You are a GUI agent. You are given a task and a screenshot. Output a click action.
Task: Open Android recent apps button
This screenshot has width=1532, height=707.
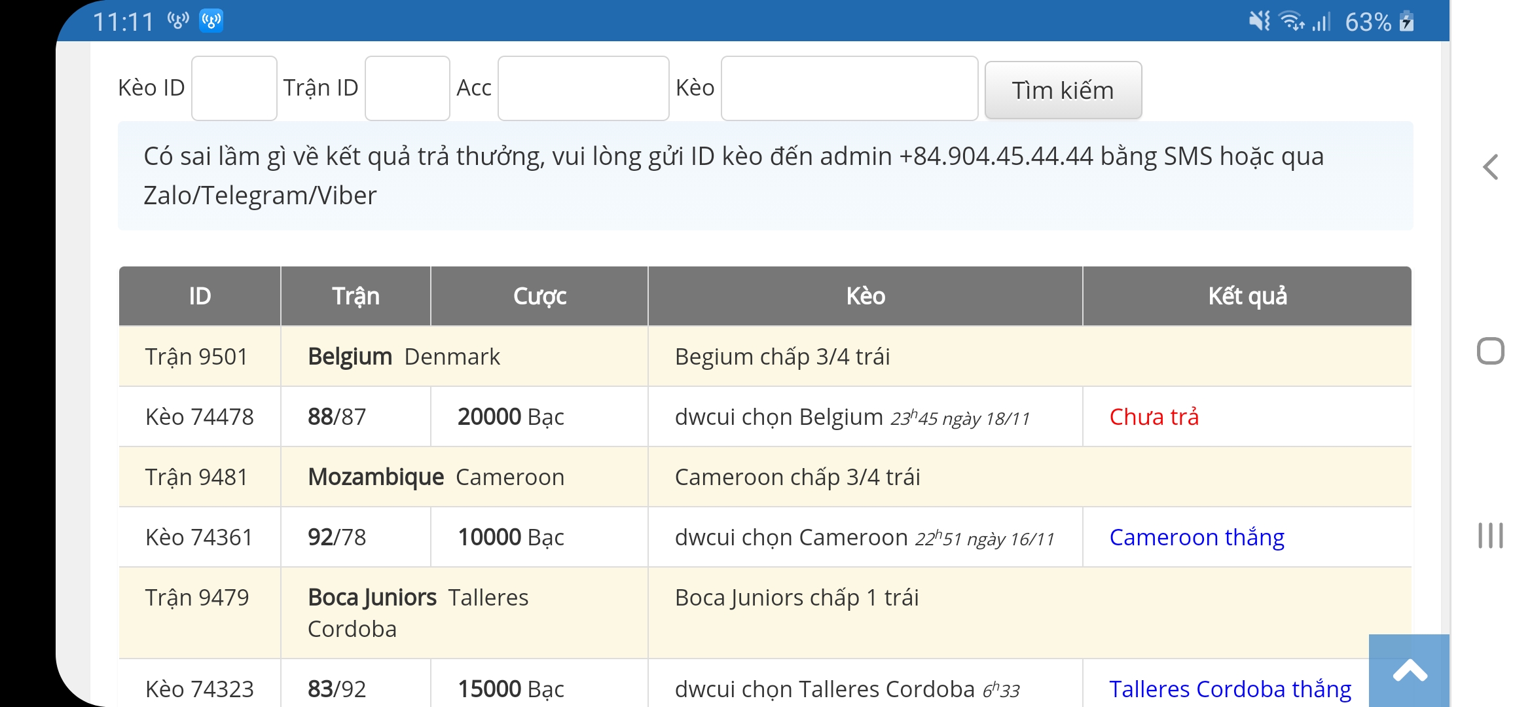[1490, 535]
